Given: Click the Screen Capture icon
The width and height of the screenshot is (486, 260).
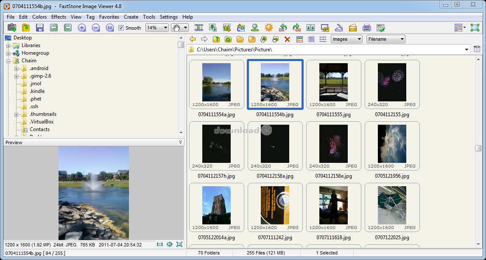Looking at the screenshot, I should [x=325, y=28].
